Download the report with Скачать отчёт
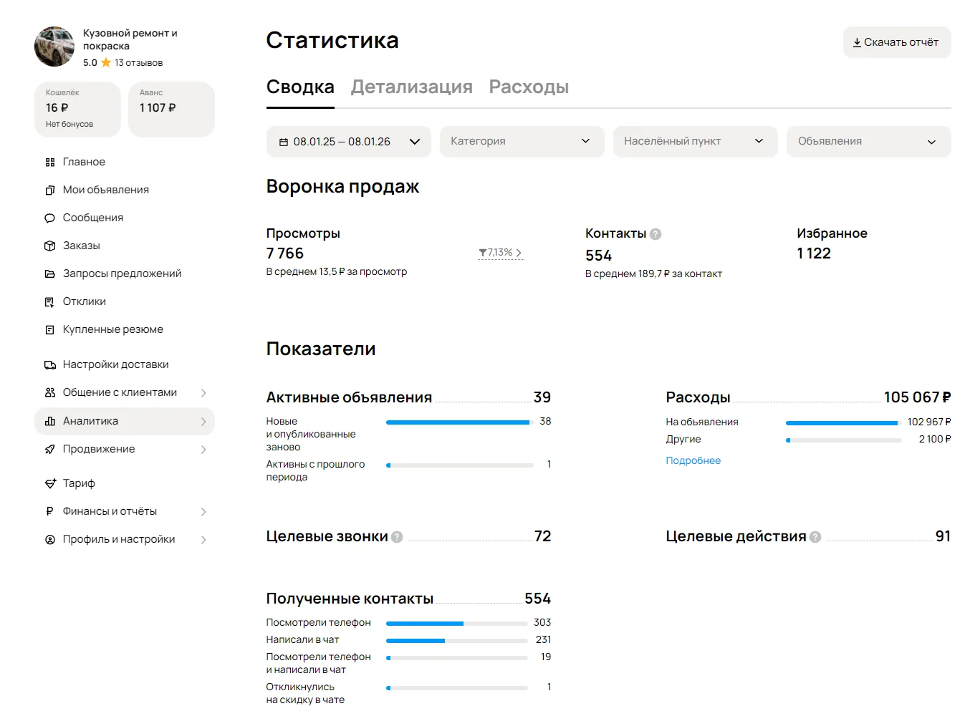This screenshot has height=716, width=975. tap(897, 42)
